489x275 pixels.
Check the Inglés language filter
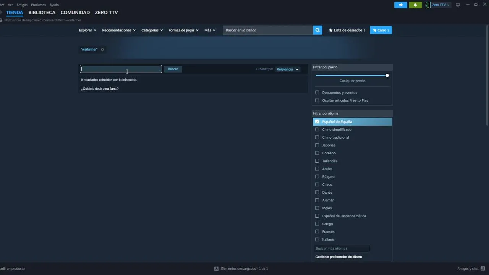coord(317,208)
